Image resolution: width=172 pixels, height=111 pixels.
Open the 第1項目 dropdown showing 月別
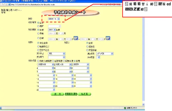(57, 54)
